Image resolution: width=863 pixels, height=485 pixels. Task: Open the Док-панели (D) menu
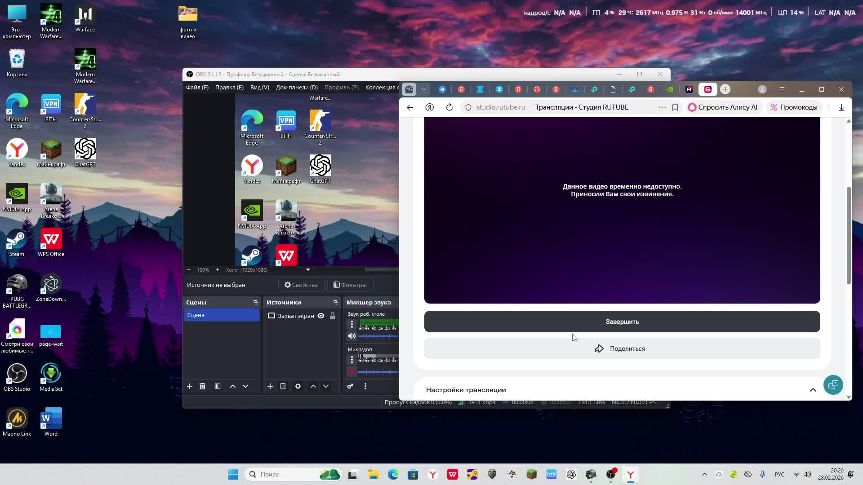click(x=297, y=87)
